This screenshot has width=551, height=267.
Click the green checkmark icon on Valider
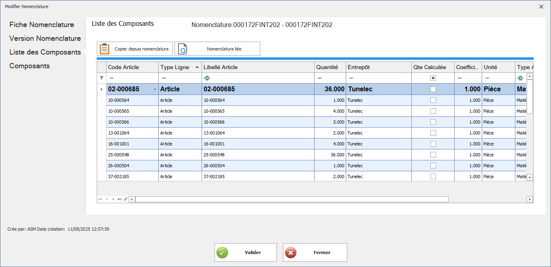(222, 252)
